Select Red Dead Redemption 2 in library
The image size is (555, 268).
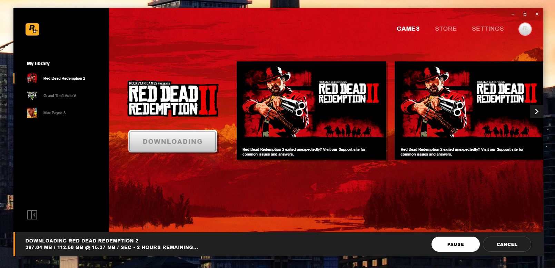[64, 78]
